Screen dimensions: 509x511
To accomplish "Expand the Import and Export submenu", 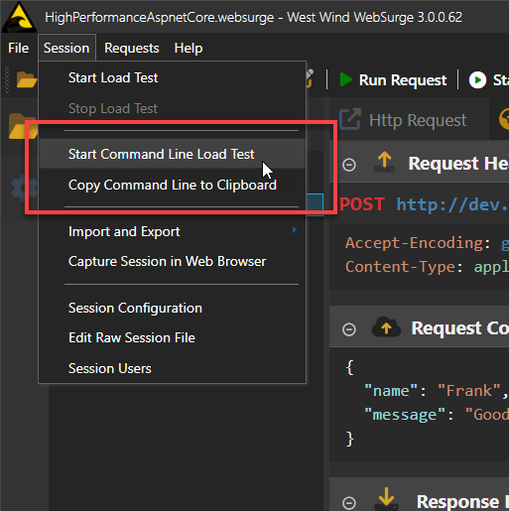I will pos(172,231).
